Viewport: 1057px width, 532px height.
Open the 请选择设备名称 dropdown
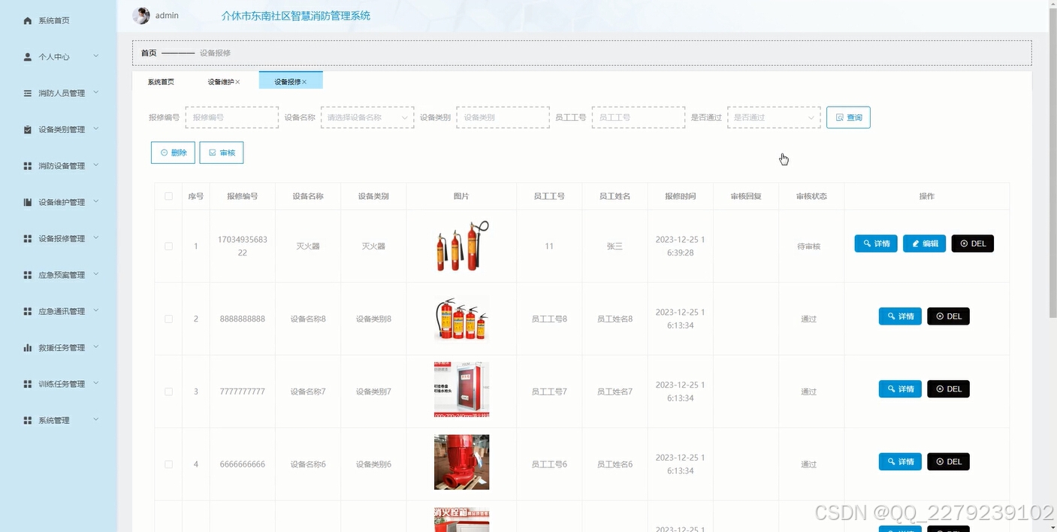(367, 117)
